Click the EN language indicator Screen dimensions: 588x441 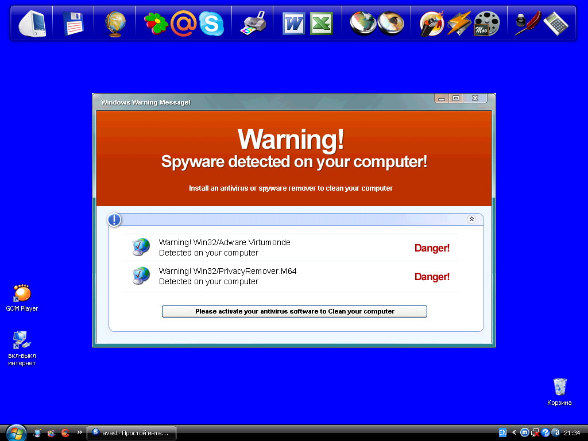click(502, 433)
